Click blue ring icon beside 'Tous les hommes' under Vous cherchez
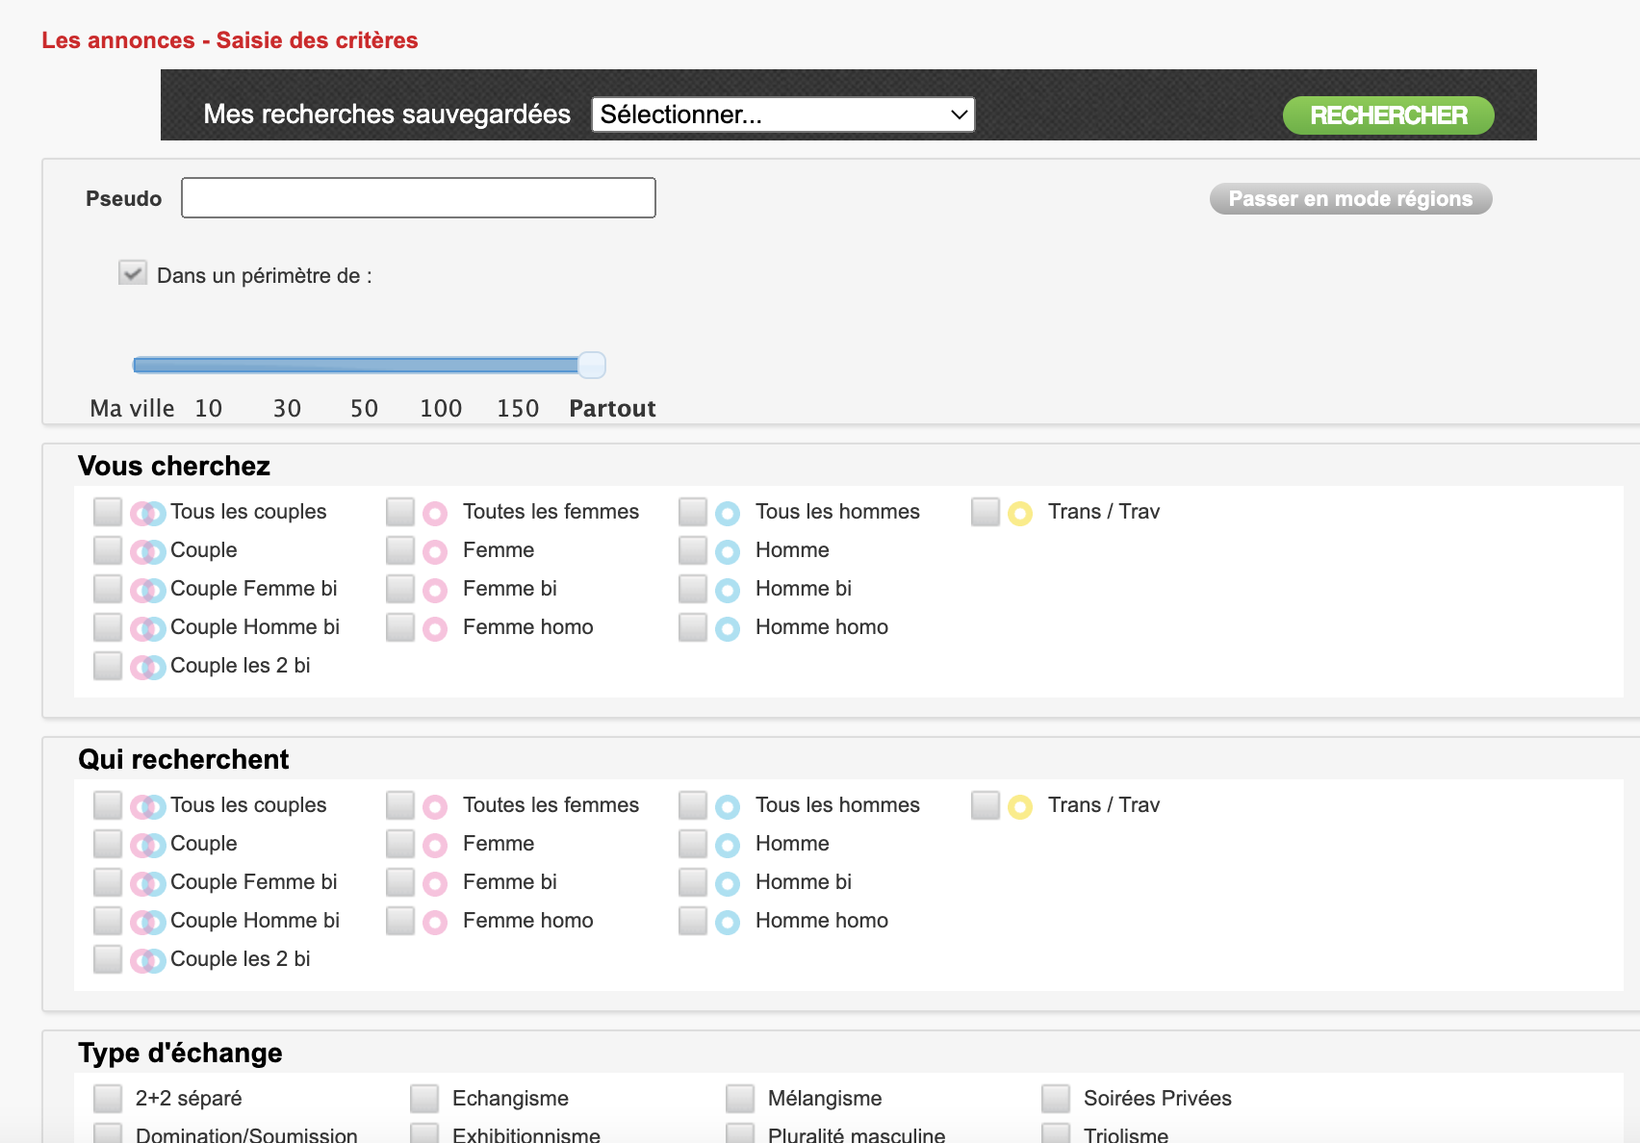The width and height of the screenshot is (1640, 1143). pos(728,514)
